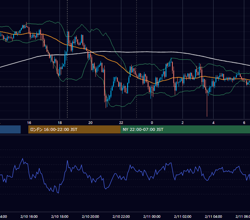Click the 4 hour label on chart axis
The image size is (250, 220).
pyautogui.click(x=213, y=123)
